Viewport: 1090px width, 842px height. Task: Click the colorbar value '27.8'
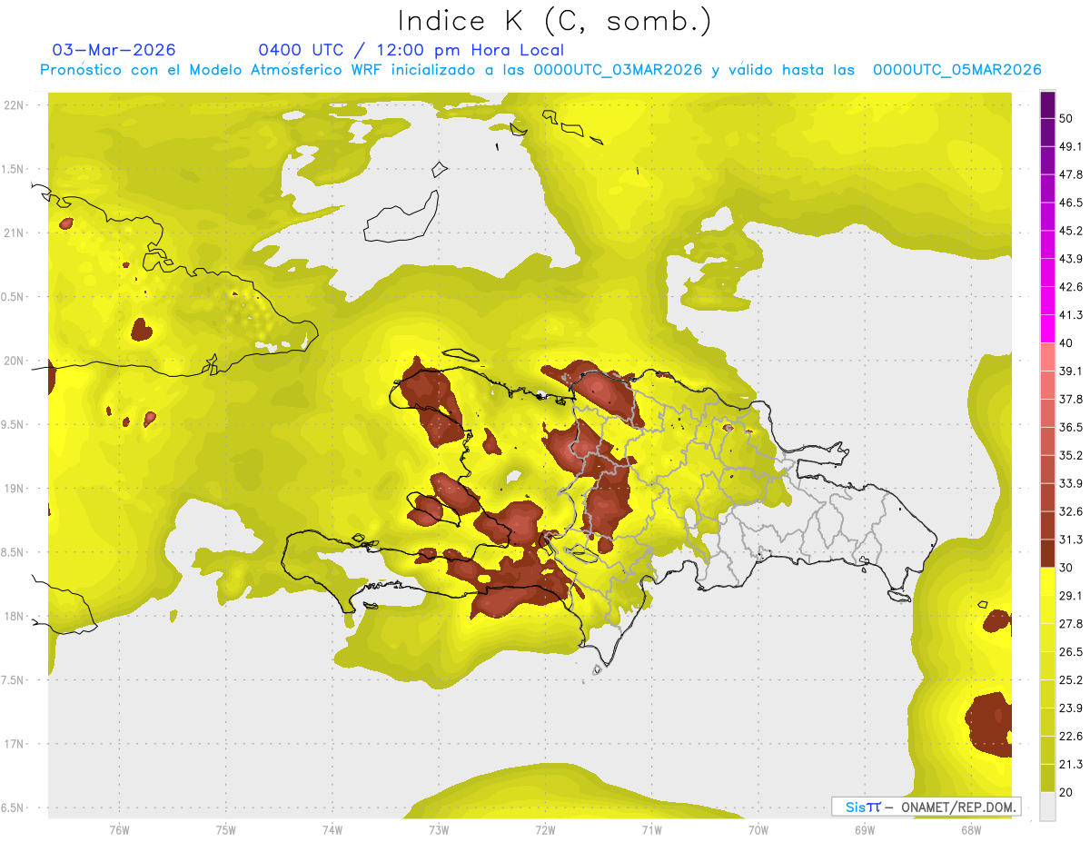tap(1072, 624)
